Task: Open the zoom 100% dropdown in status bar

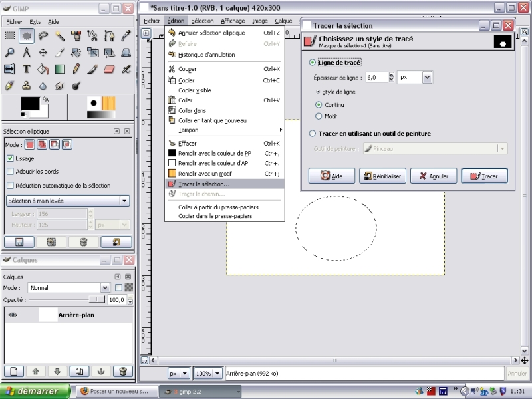Action: pyautogui.click(x=217, y=374)
